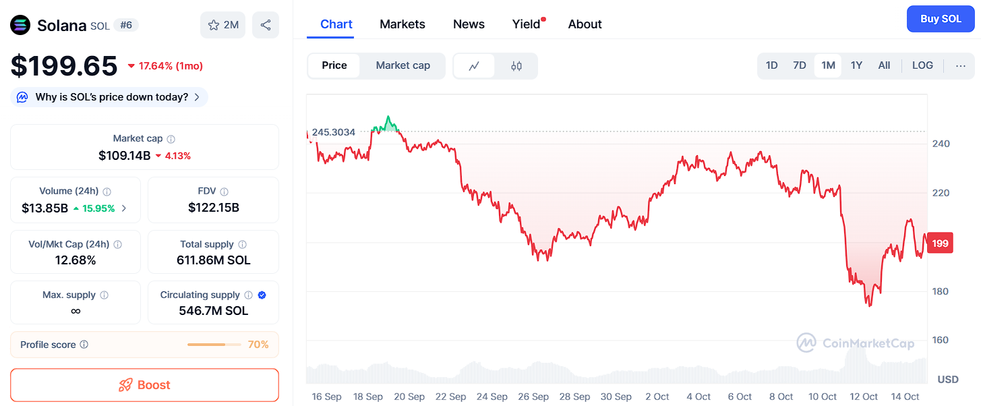The width and height of the screenshot is (981, 406).
Task: Click the Circulating supply verified badge
Action: point(262,295)
